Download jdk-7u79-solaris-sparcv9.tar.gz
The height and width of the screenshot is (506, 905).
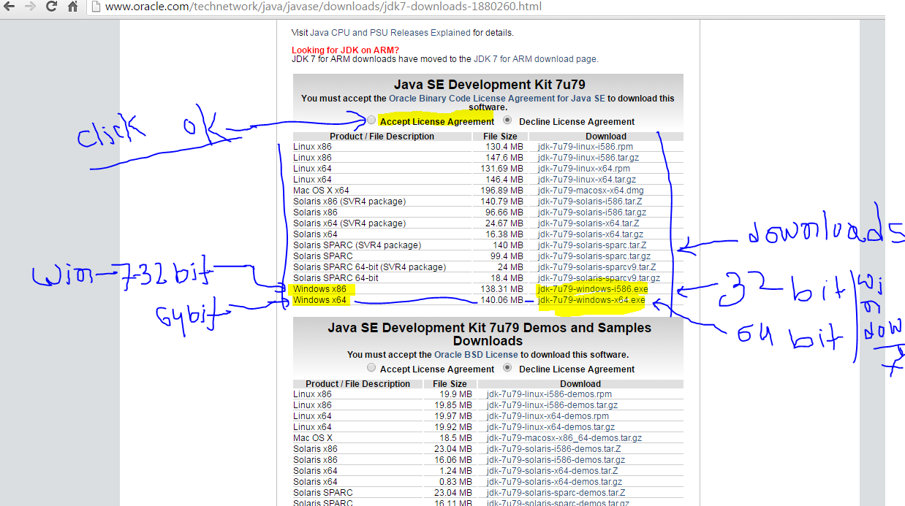pos(599,278)
